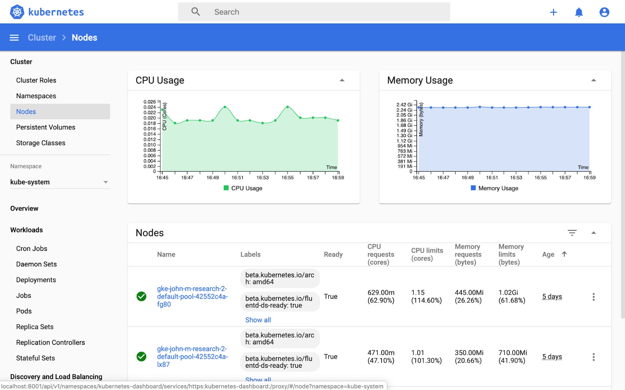Select Nodes in the Cluster sidebar
625x390 pixels.
tap(26, 111)
